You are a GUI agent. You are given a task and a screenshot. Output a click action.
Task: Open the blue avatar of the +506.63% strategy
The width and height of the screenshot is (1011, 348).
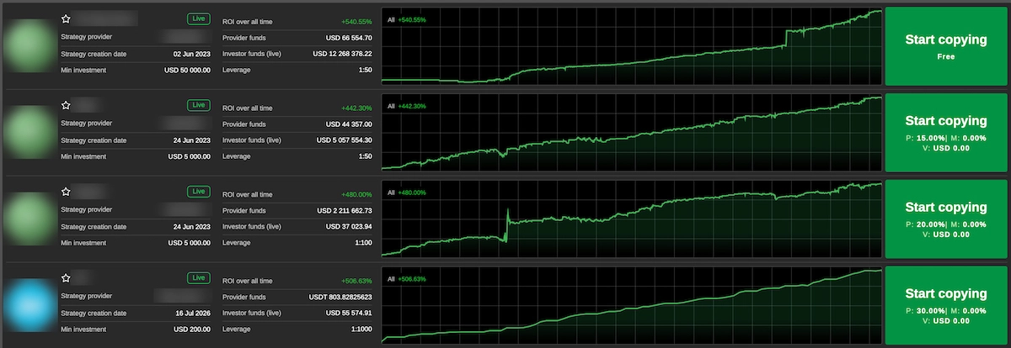(29, 303)
